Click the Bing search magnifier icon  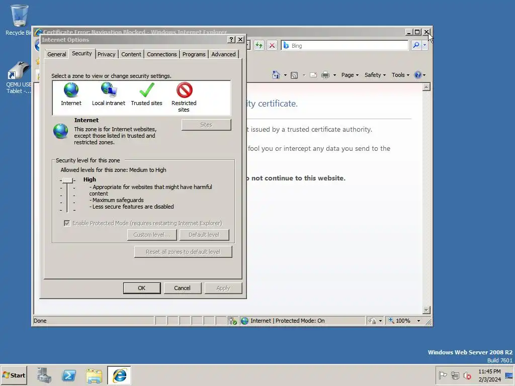pos(416,45)
